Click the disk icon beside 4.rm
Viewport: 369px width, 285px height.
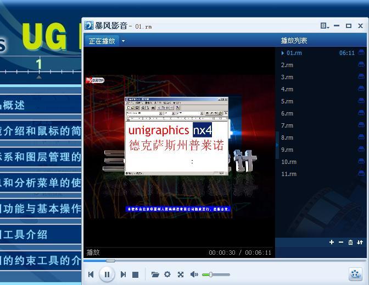click(x=361, y=89)
